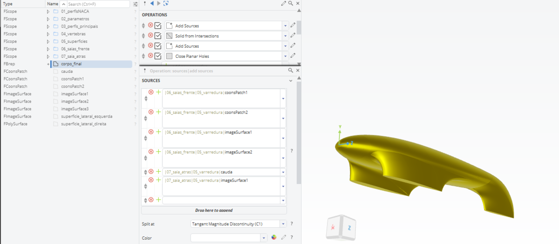The height and width of the screenshot is (244, 559).
Task: Open help for the Color option
Action: 292,237
